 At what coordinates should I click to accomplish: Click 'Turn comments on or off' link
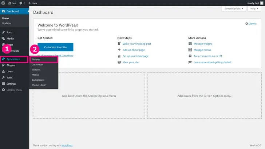click(x=208, y=56)
